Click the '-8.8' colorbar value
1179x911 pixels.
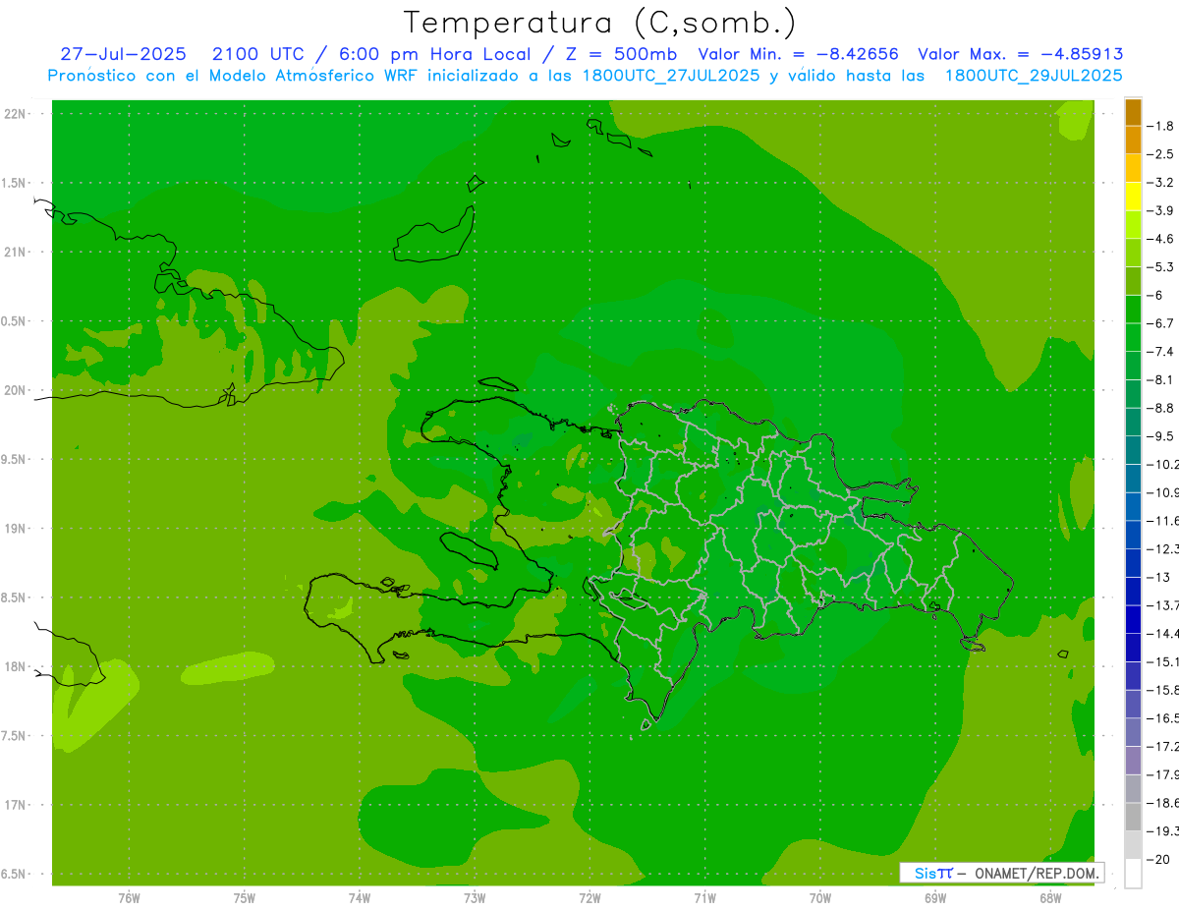click(x=1159, y=408)
